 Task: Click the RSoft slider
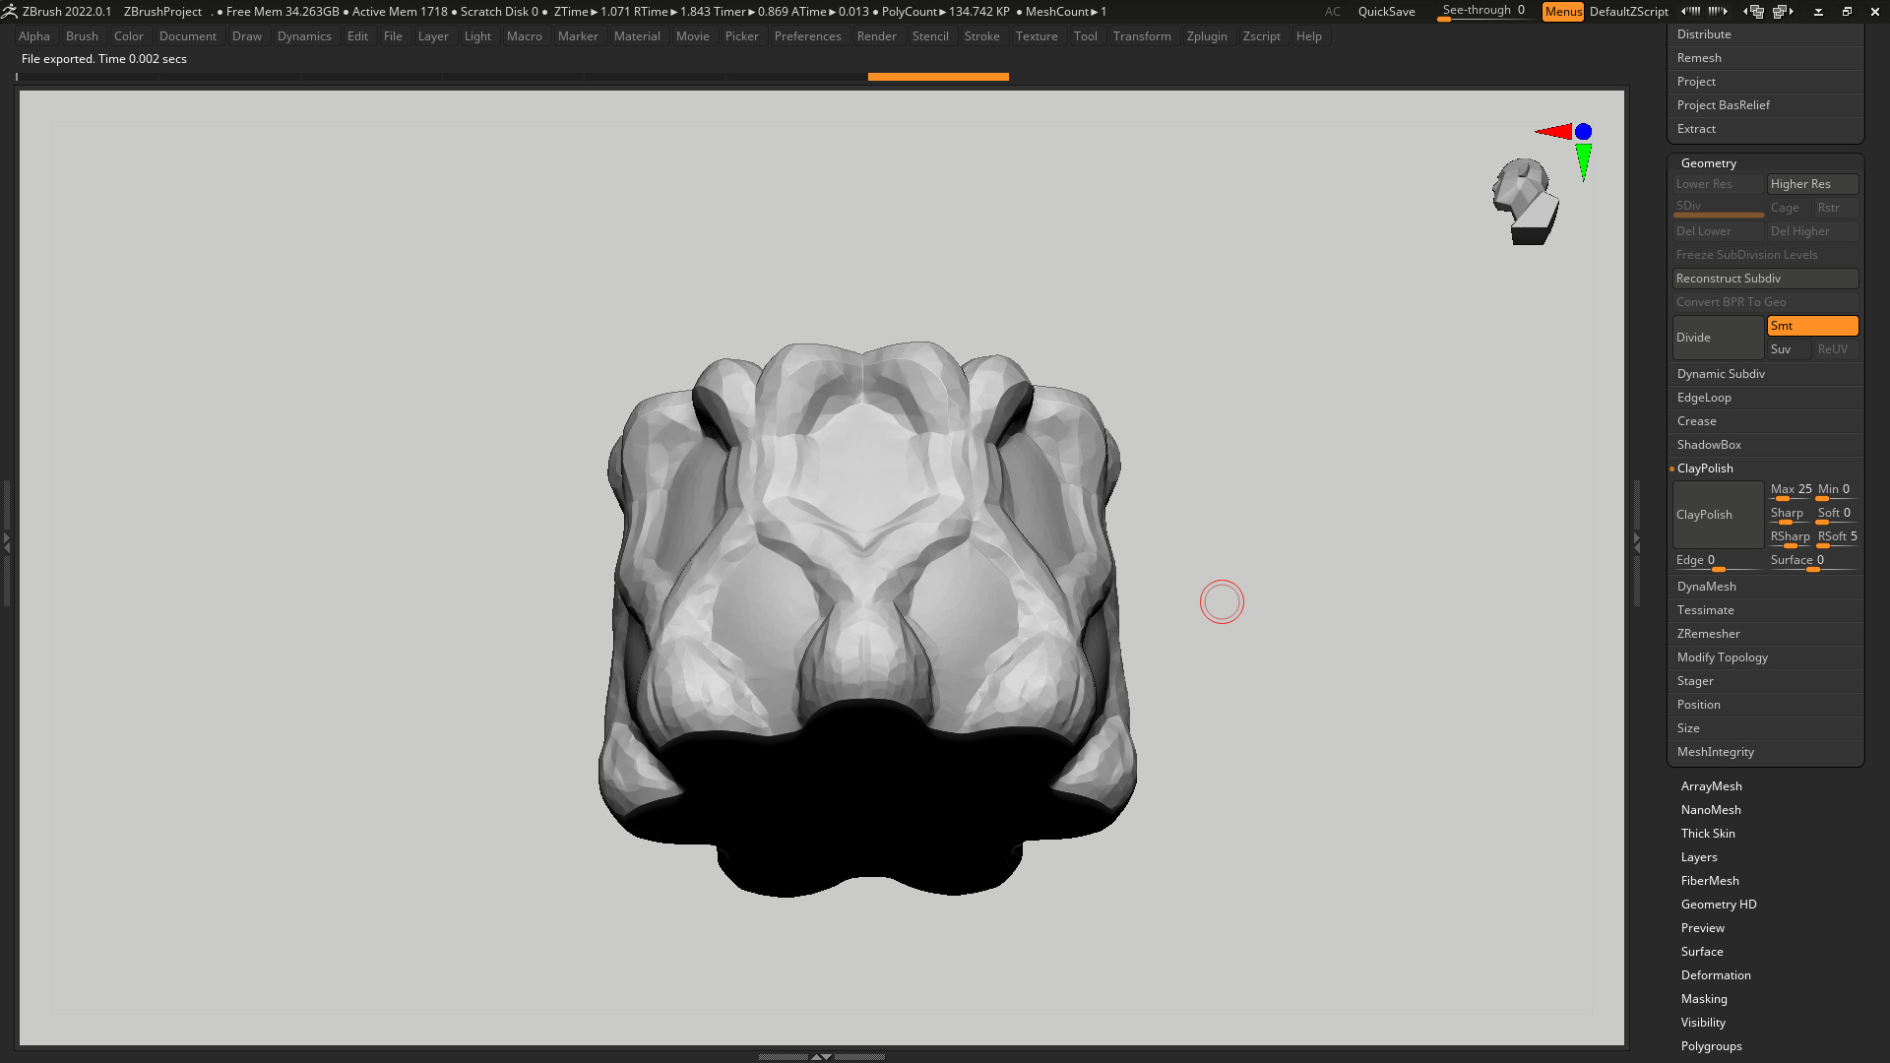[x=1837, y=537]
